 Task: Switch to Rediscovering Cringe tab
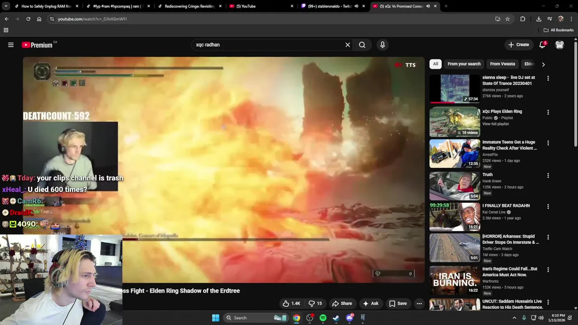coord(189,6)
